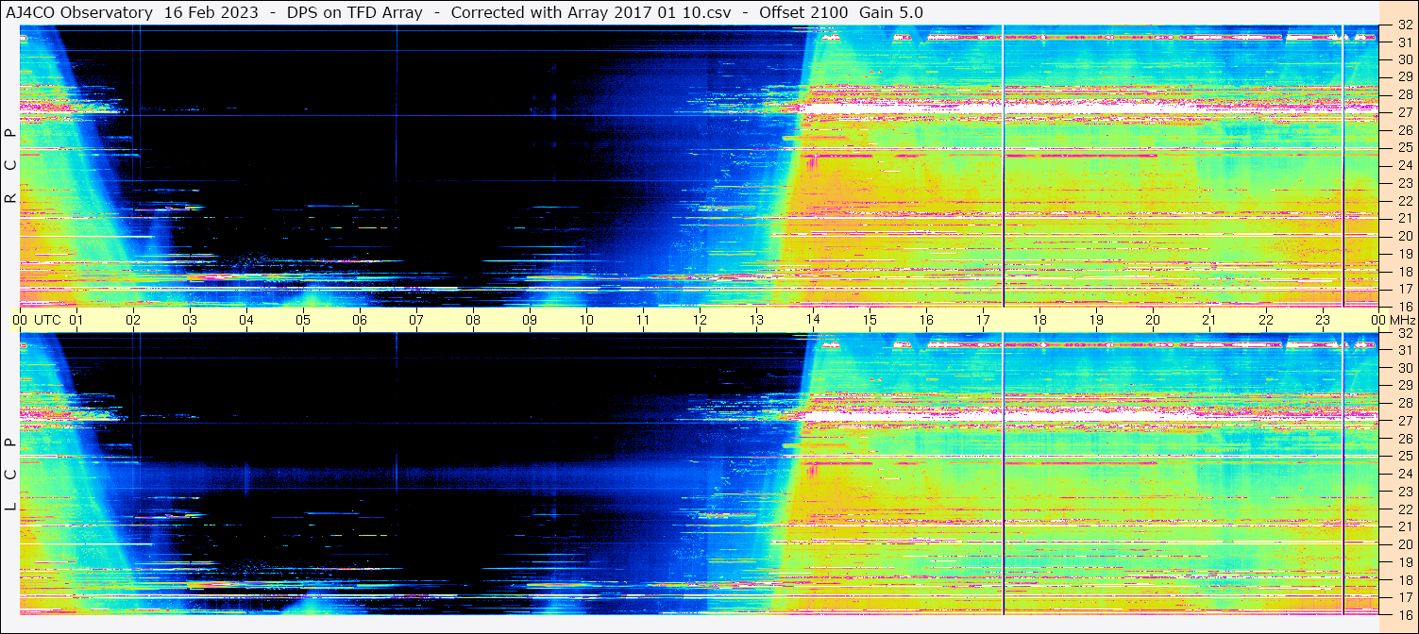Click 19 MHz tick on upper RCP frequency scale
Screen dimensions: 1419x634
click(x=1404, y=253)
